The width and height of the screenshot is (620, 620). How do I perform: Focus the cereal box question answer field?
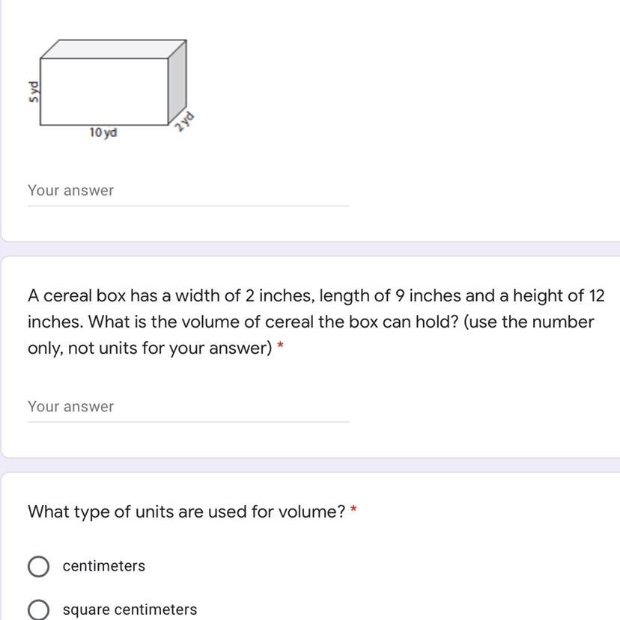(187, 407)
